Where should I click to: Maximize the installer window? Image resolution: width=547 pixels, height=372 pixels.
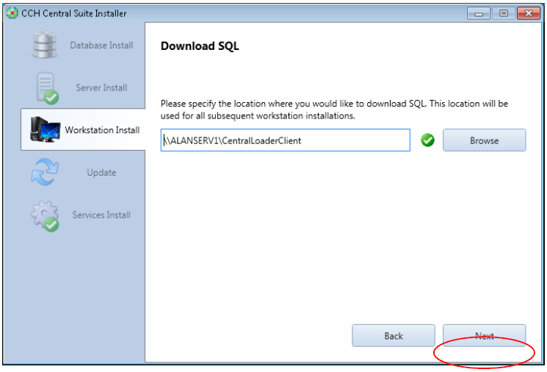click(x=504, y=14)
